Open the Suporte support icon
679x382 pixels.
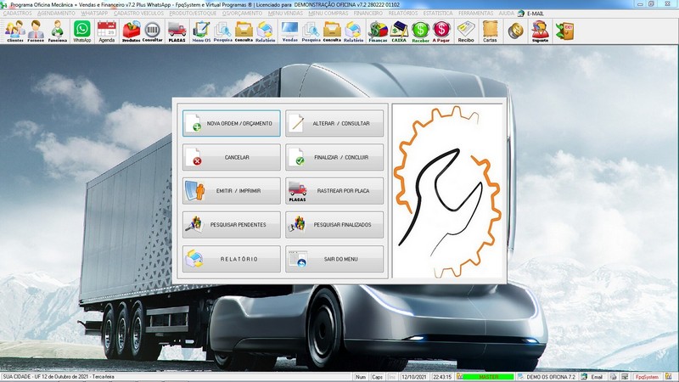(540, 31)
